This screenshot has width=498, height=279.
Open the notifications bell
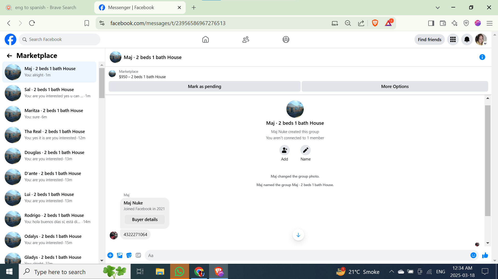467,39
